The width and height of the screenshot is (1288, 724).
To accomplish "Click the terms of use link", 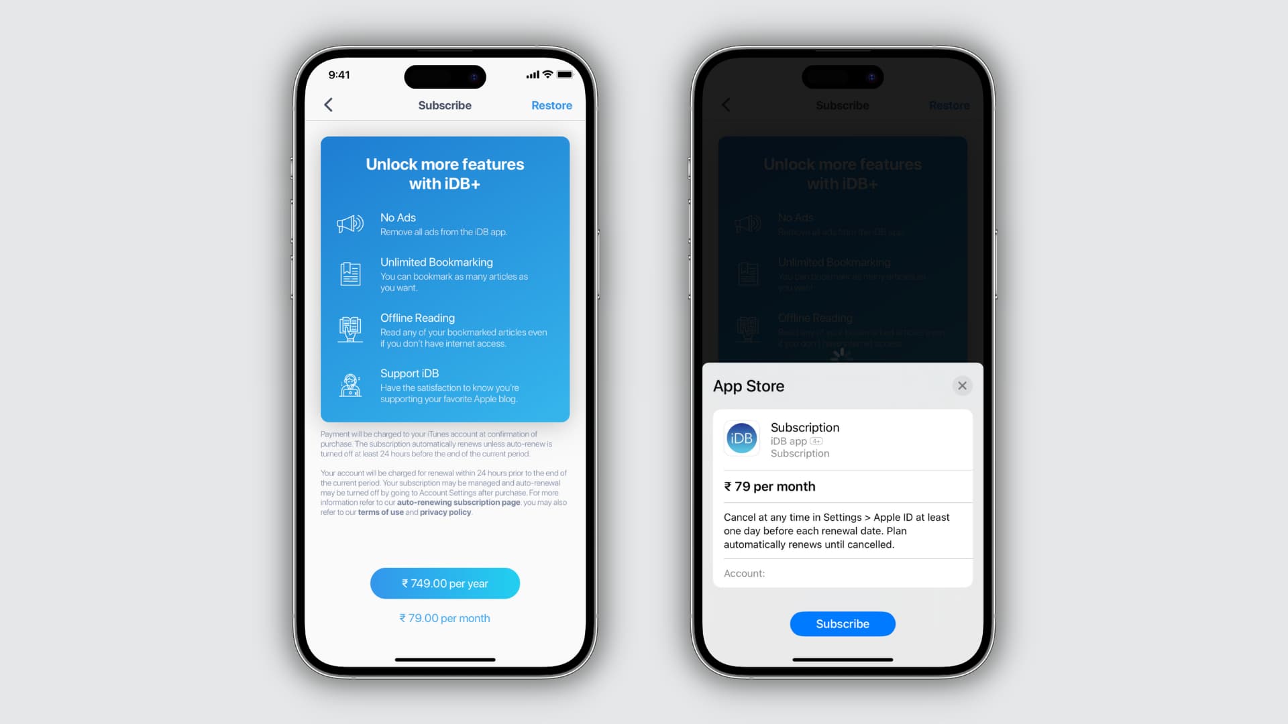I will tap(378, 512).
